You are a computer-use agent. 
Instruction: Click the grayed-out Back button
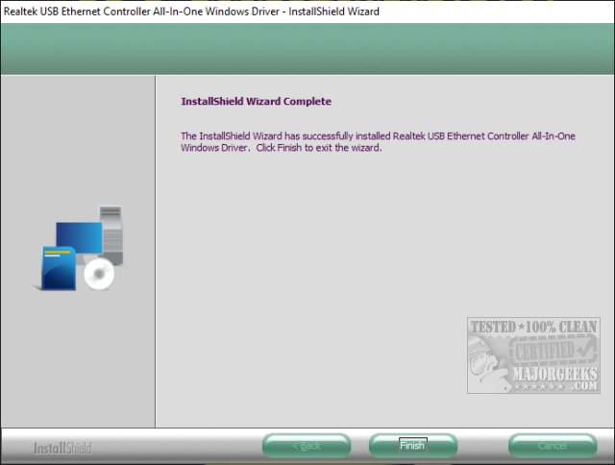click(x=307, y=446)
